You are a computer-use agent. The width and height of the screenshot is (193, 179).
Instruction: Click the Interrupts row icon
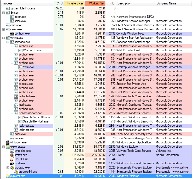(12, 17)
